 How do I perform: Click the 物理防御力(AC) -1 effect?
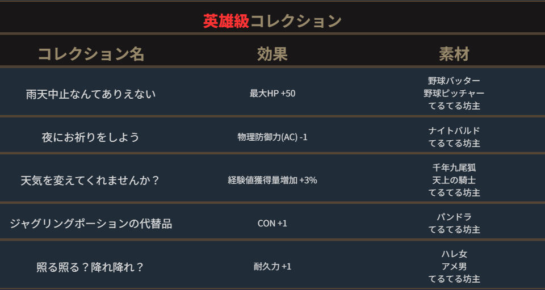[272, 137]
